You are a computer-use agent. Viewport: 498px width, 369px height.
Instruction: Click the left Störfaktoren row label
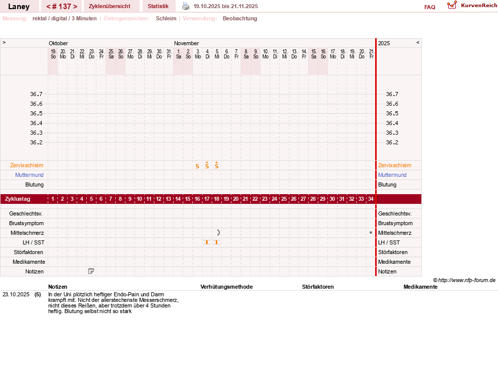(28, 252)
